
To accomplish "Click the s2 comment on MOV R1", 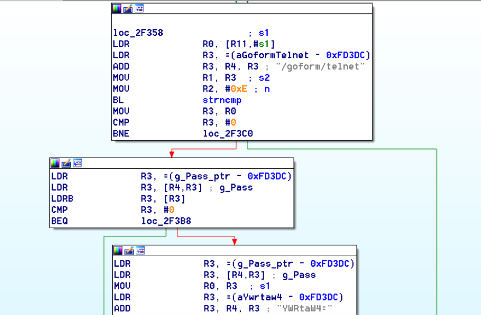I will (x=264, y=78).
